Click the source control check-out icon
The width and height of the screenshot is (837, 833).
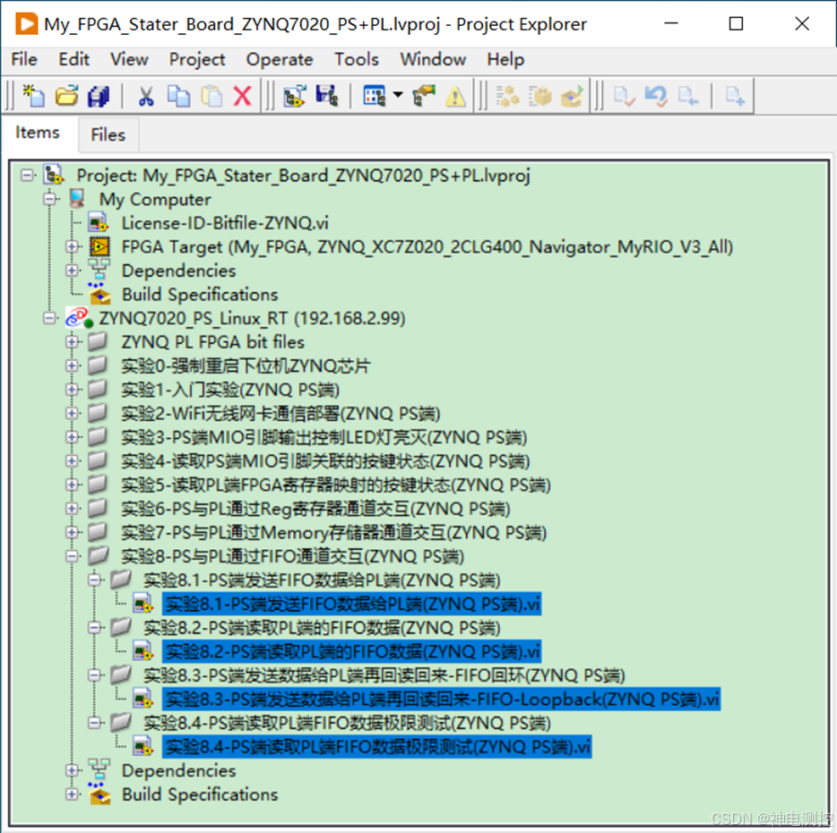tap(688, 97)
